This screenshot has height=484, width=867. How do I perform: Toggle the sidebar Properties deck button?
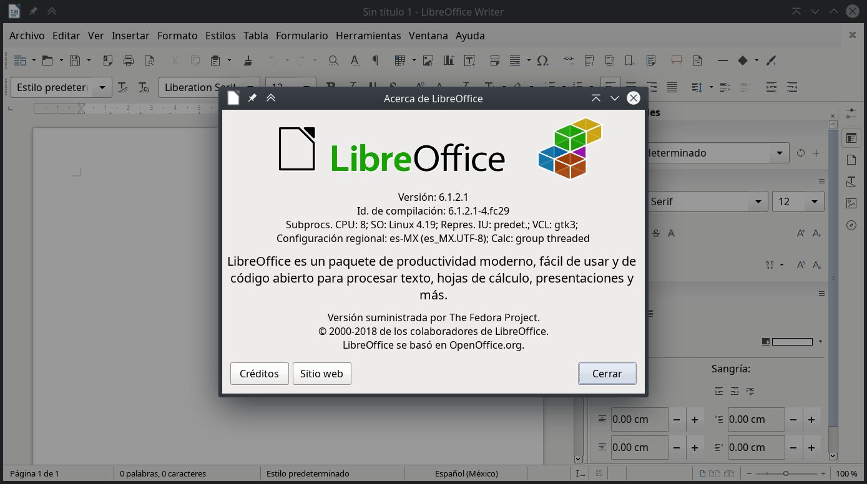pos(851,137)
